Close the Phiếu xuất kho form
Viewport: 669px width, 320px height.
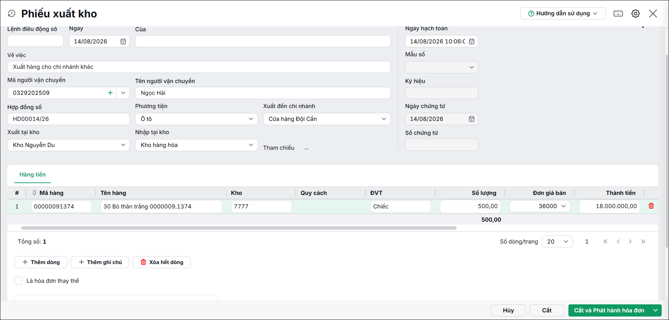coord(653,14)
